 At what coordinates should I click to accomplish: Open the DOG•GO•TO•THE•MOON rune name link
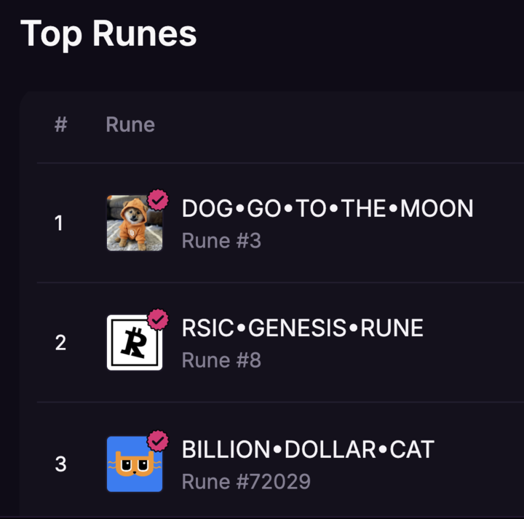(327, 208)
